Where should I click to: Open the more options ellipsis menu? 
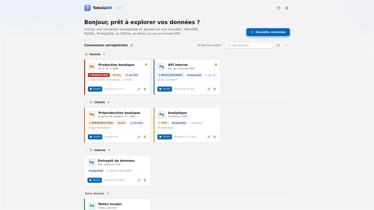pyautogui.click(x=287, y=45)
